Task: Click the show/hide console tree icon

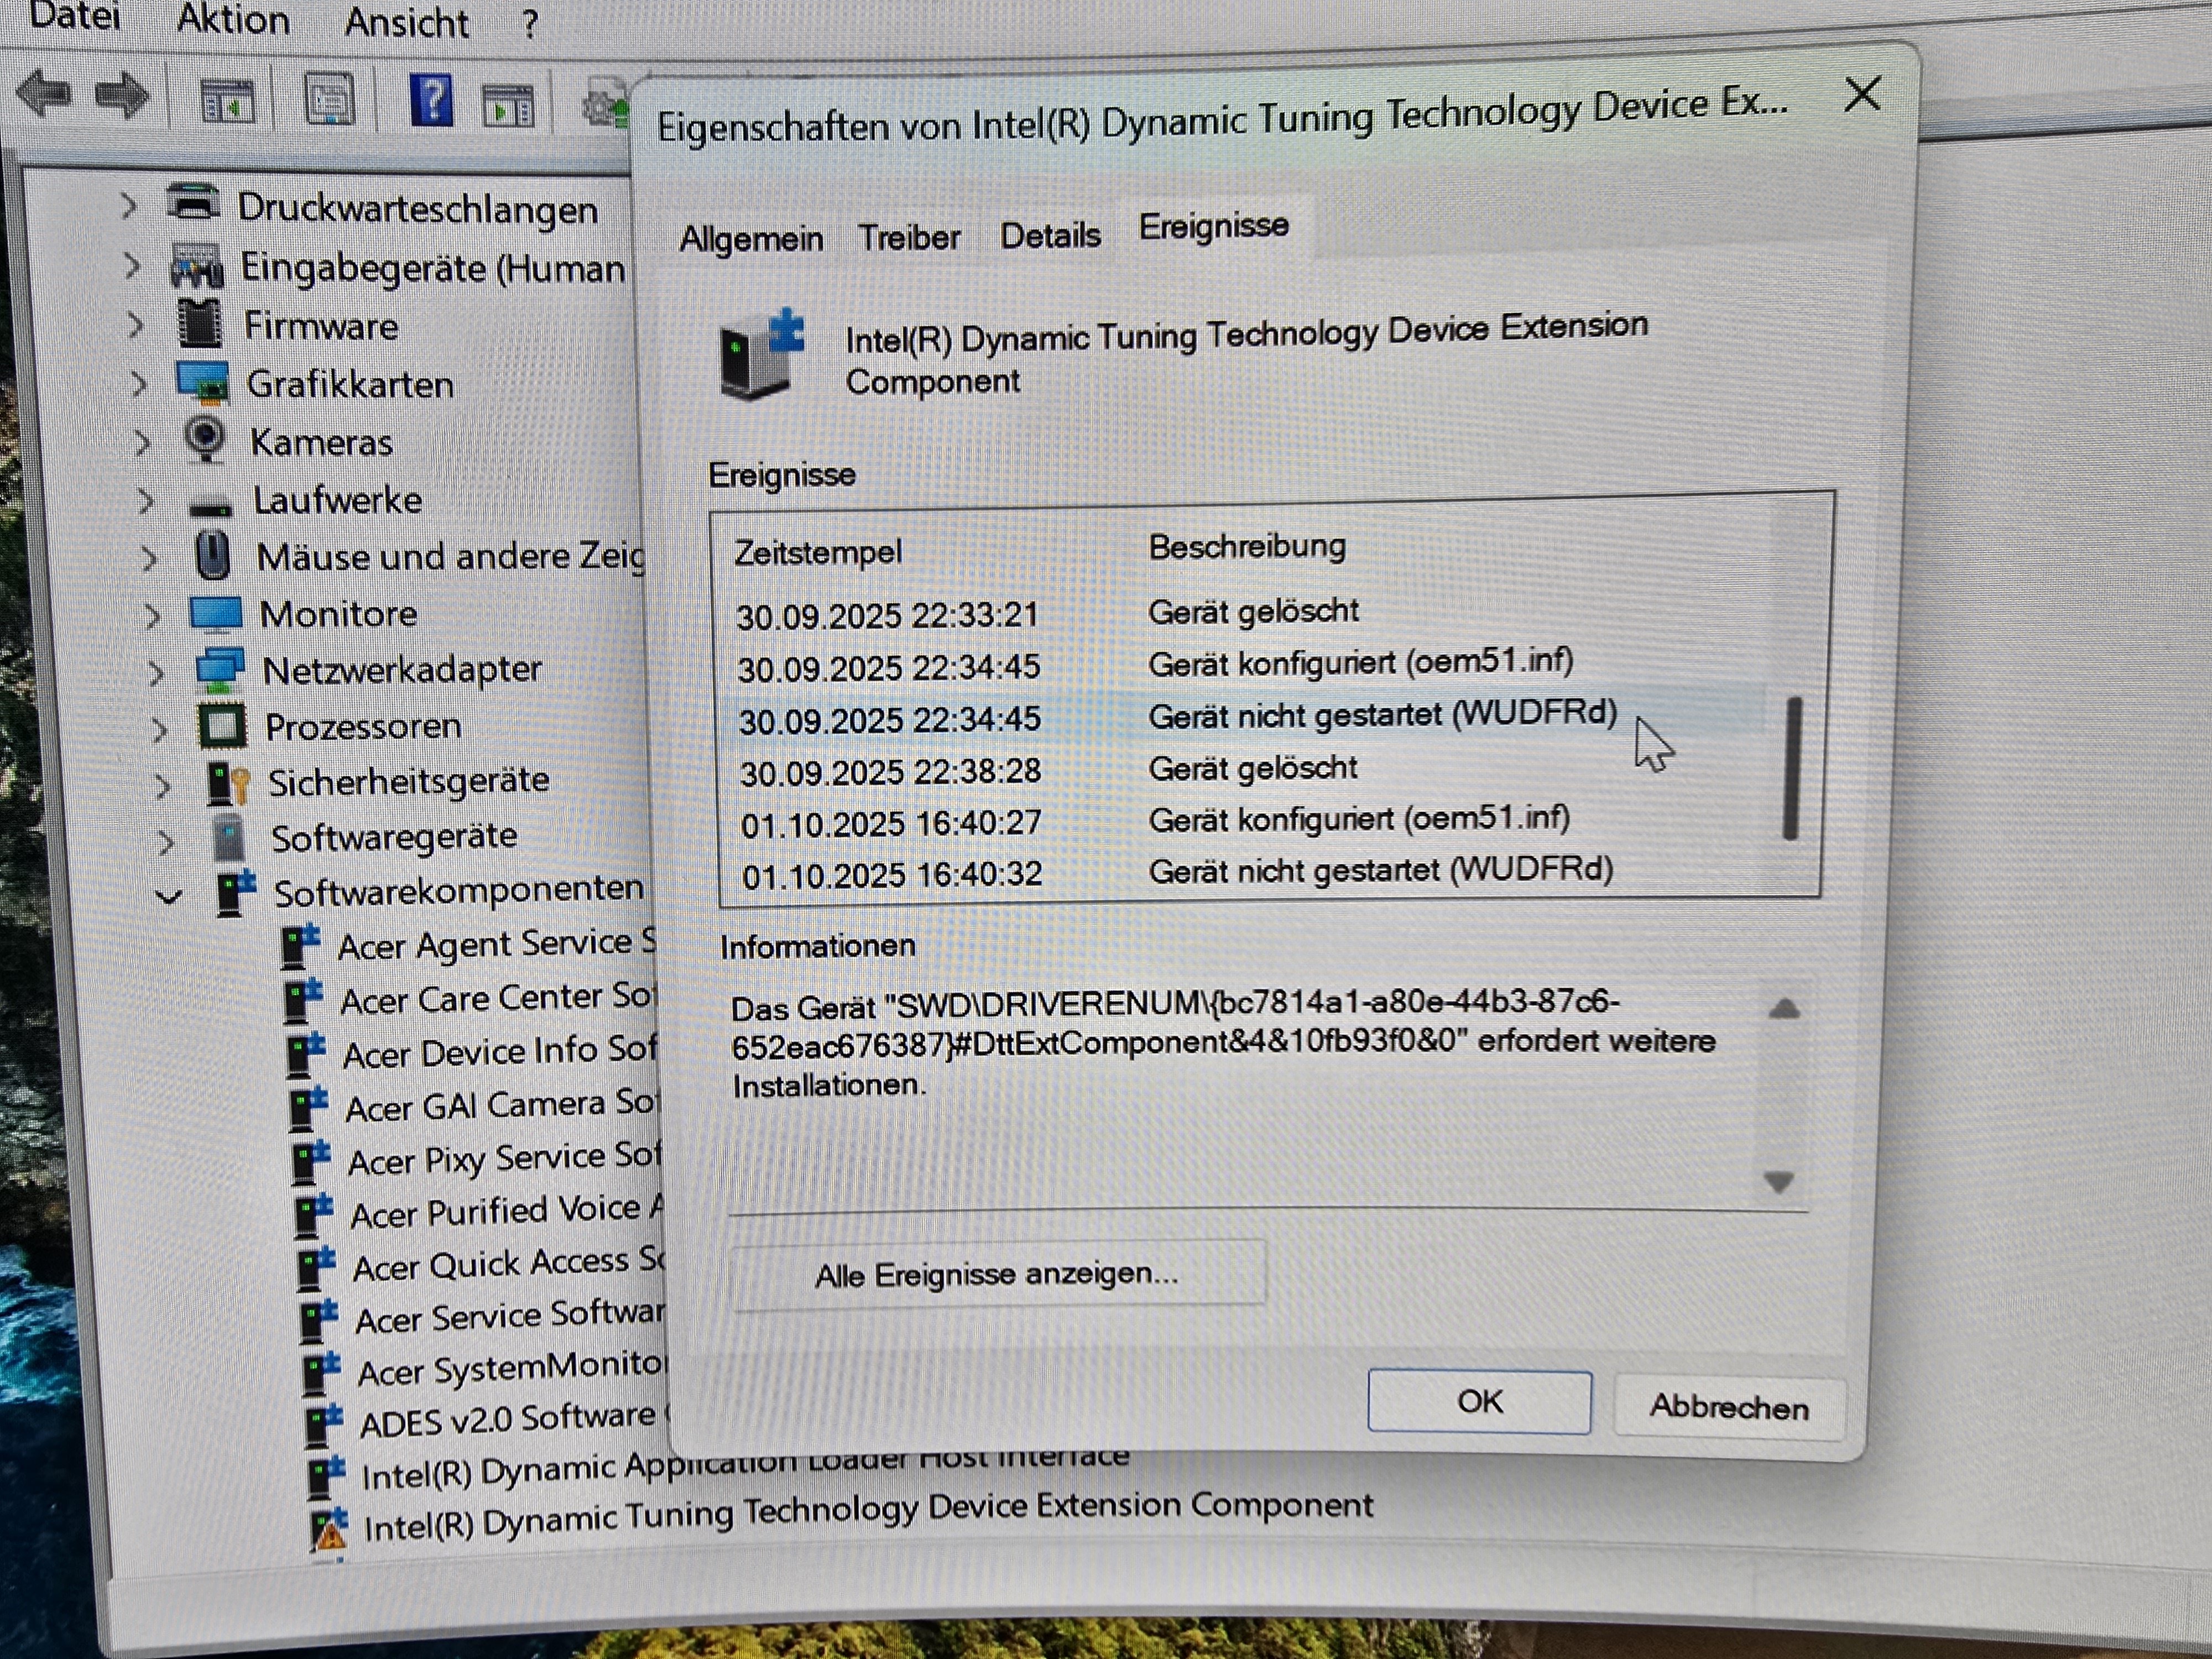Action: [x=228, y=102]
